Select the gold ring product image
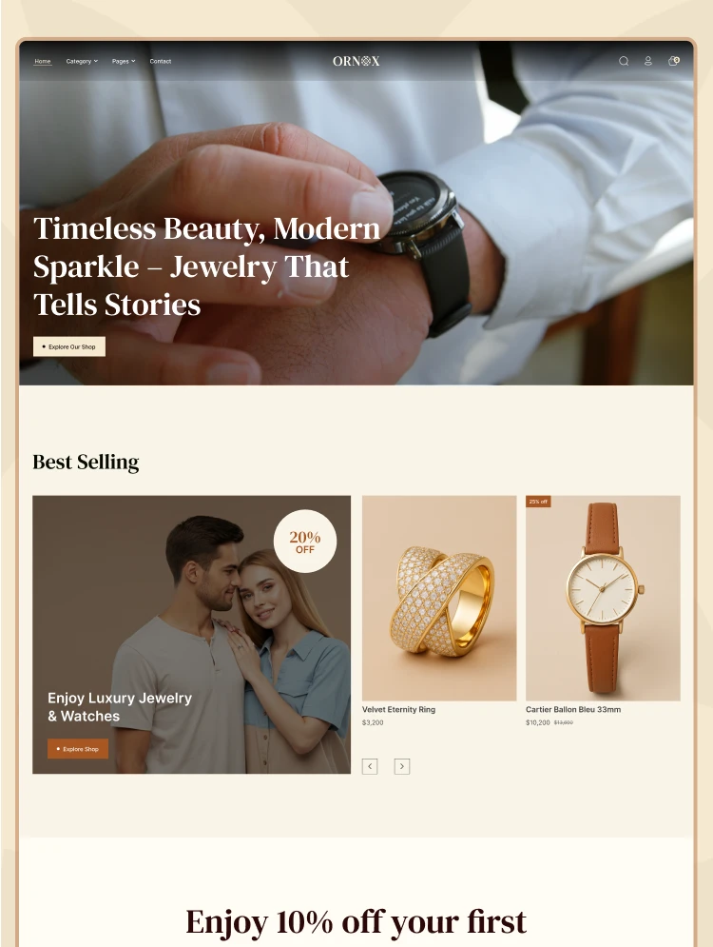The image size is (713, 947). (439, 598)
